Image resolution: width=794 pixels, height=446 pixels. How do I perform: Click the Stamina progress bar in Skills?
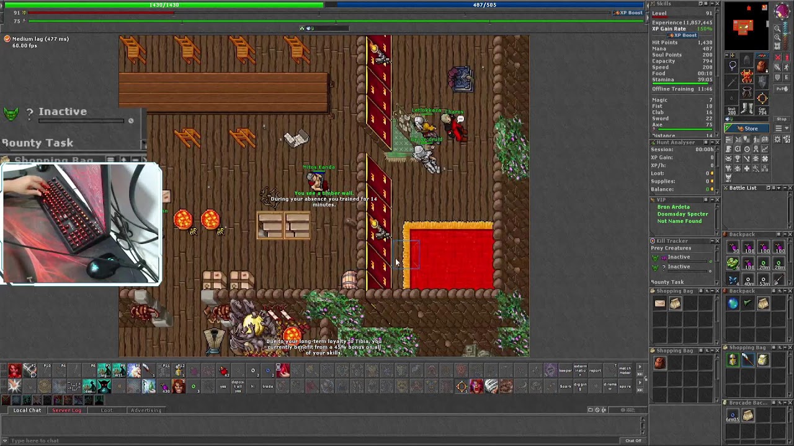(682, 84)
